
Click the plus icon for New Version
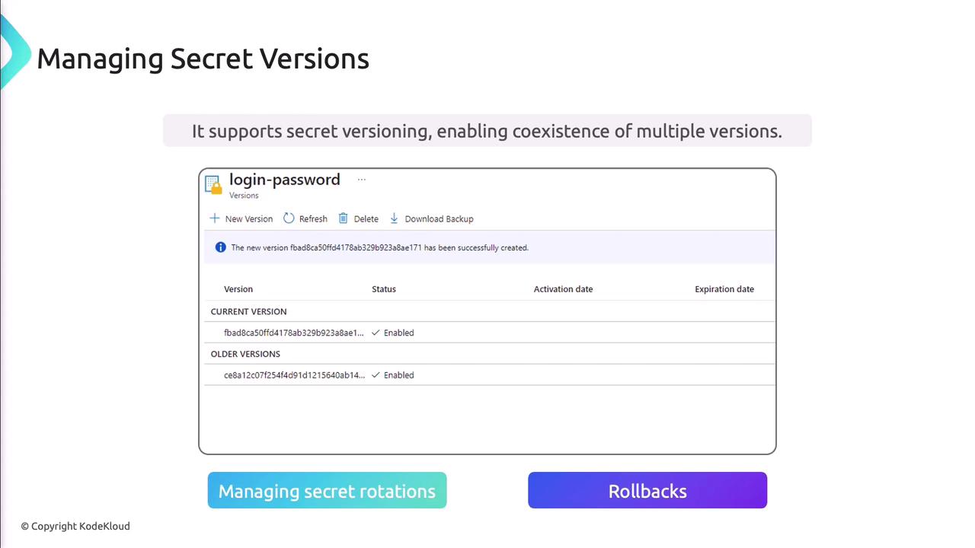pos(215,218)
